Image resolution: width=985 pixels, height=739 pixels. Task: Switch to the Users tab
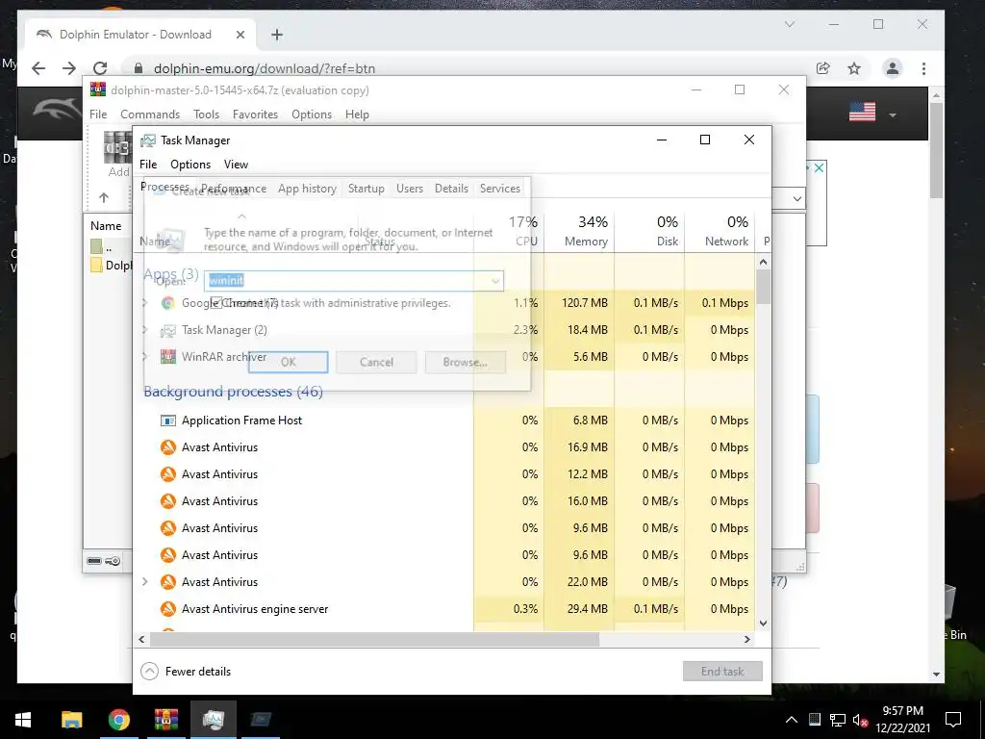pos(410,189)
